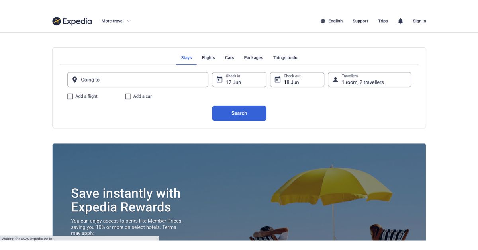This screenshot has height=250, width=478.
Task: Click the location pin icon in Going to
Action: (74, 80)
